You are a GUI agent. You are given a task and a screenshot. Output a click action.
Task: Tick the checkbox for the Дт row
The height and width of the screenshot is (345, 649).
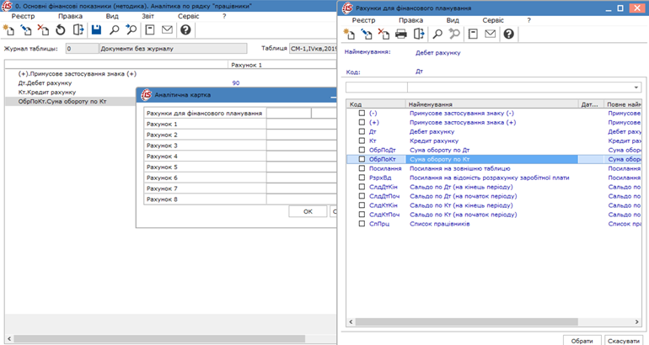tap(362, 131)
